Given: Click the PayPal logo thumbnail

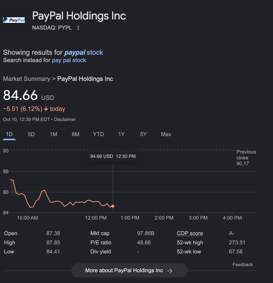Looking at the screenshot, I should [14, 20].
